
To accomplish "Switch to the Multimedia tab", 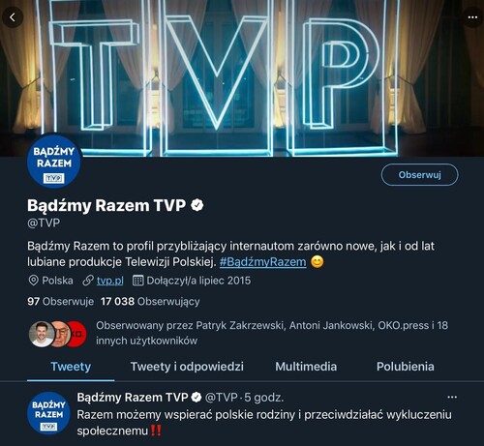I will tap(306, 367).
